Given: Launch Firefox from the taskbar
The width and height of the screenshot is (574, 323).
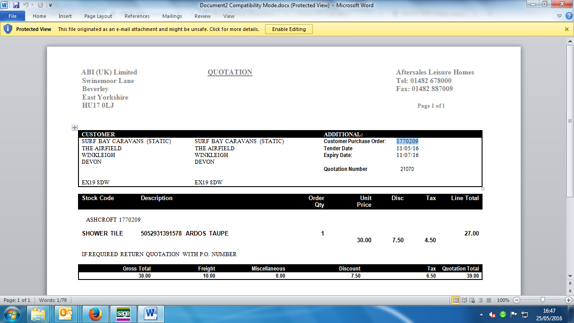Looking at the screenshot, I should coord(96,314).
